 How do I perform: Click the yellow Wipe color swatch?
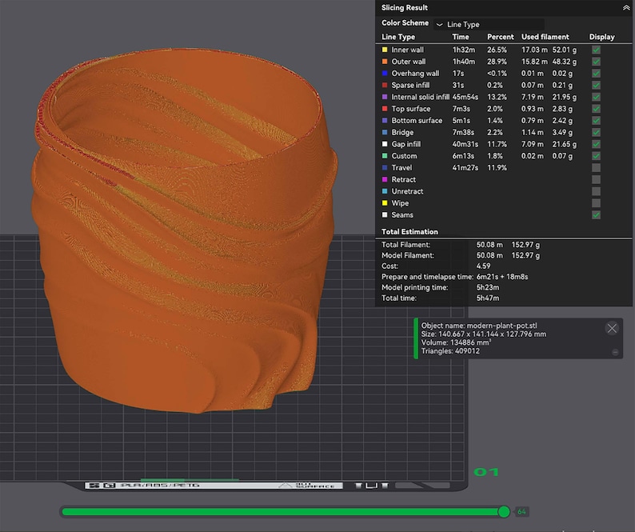point(385,202)
